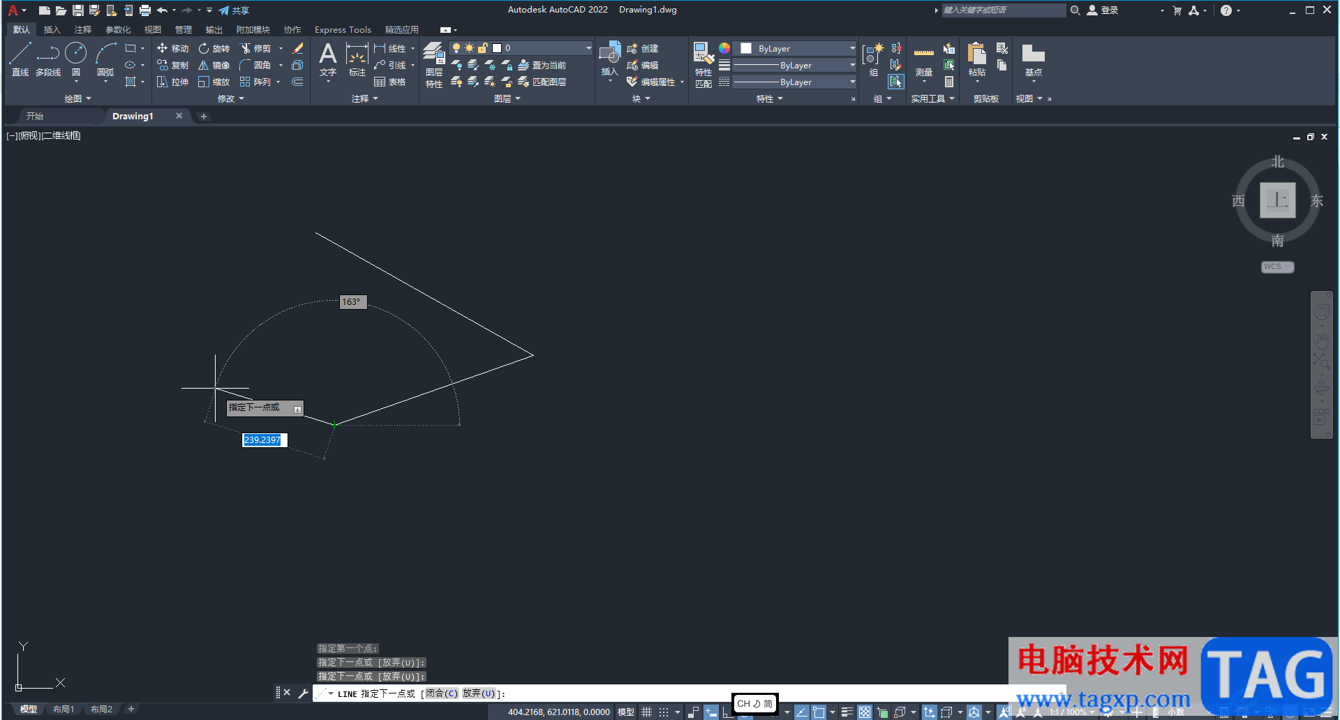Open the layer selection dropdown
This screenshot has width=1340, height=720.
pyautogui.click(x=588, y=47)
